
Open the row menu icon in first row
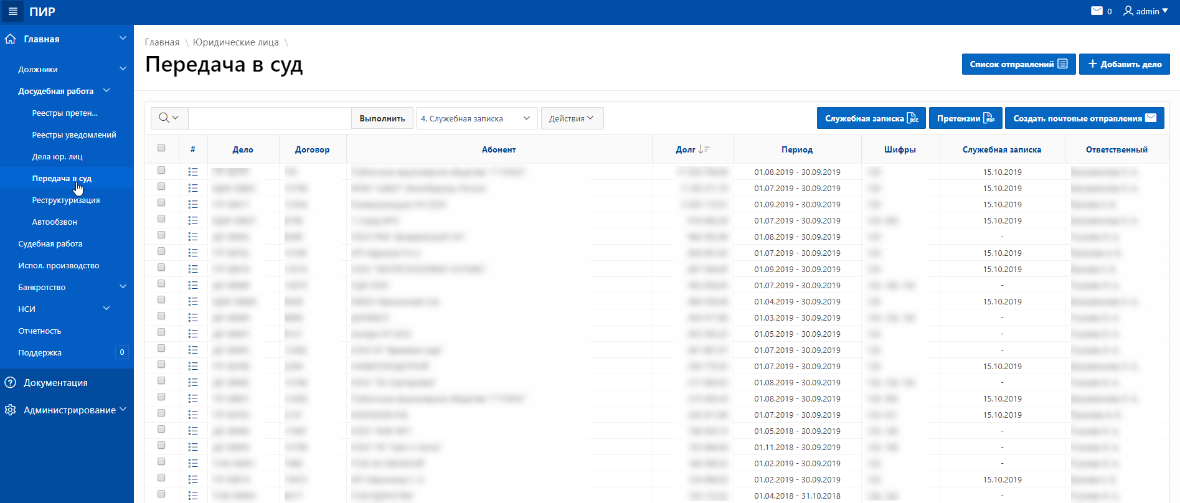point(193,172)
